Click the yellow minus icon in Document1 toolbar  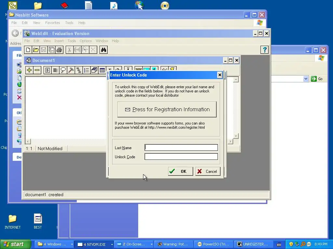click(x=37, y=70)
